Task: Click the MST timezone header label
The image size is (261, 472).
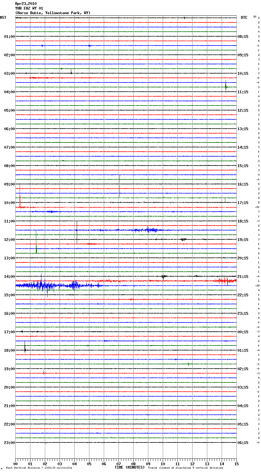Action: pyautogui.click(x=3, y=18)
